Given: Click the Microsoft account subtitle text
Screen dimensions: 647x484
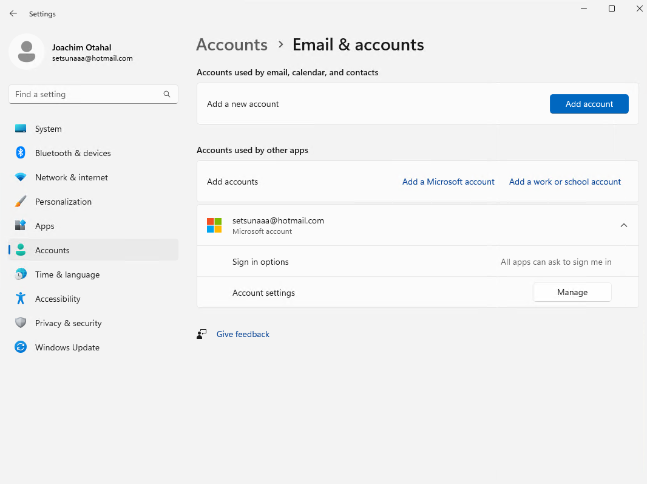Looking at the screenshot, I should (262, 231).
